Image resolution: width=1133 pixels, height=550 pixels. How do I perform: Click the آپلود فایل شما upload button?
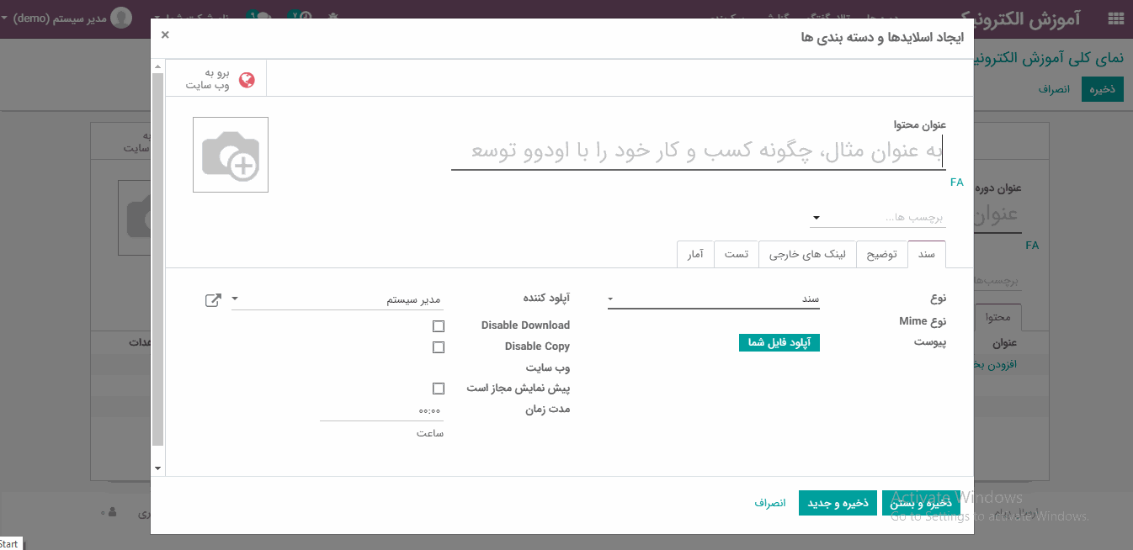coord(779,342)
